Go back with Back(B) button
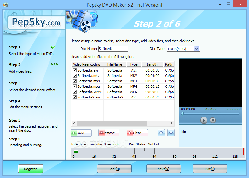 click(114, 169)
